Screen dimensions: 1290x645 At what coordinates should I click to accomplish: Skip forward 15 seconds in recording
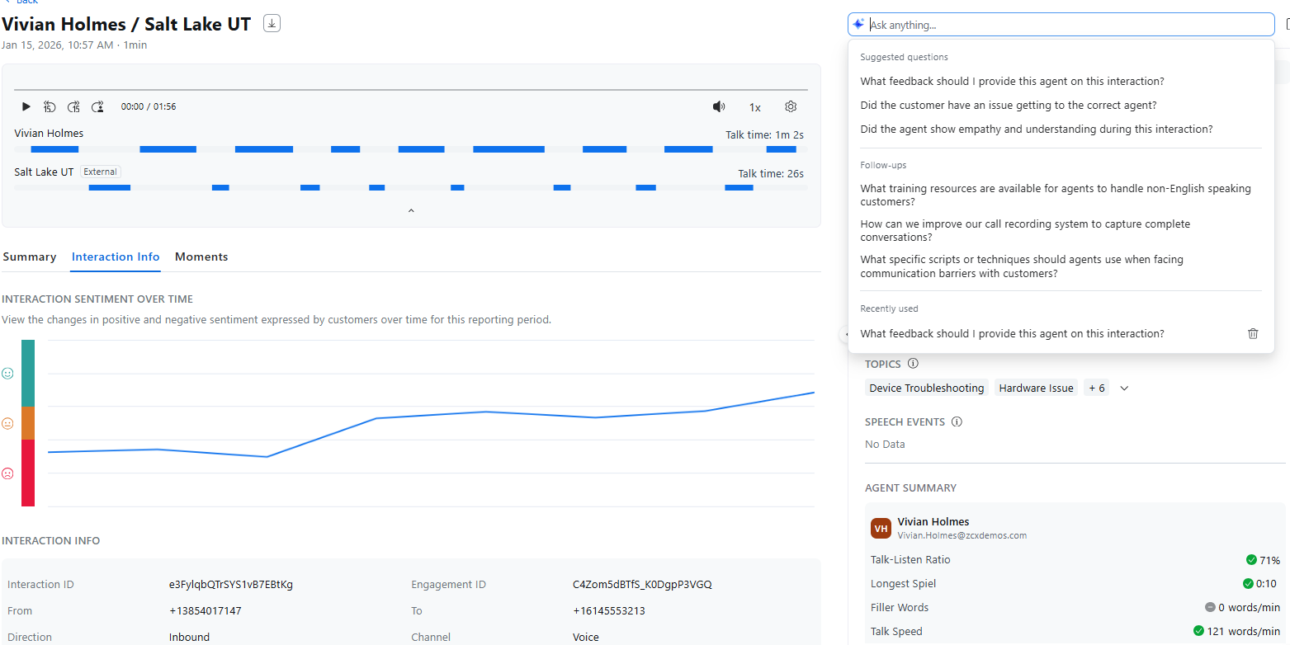(73, 106)
